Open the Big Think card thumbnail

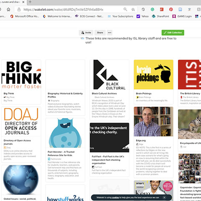click(x=21, y=75)
